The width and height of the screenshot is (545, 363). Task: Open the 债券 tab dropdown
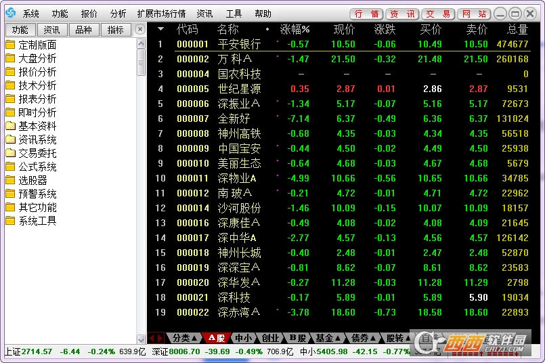pos(364,338)
